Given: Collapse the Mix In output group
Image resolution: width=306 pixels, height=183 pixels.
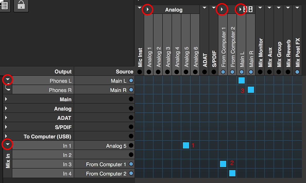Looking at the screenshot, I should point(7,145).
